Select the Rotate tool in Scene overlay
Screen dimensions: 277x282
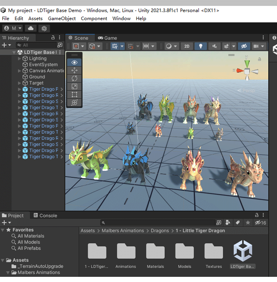74,78
